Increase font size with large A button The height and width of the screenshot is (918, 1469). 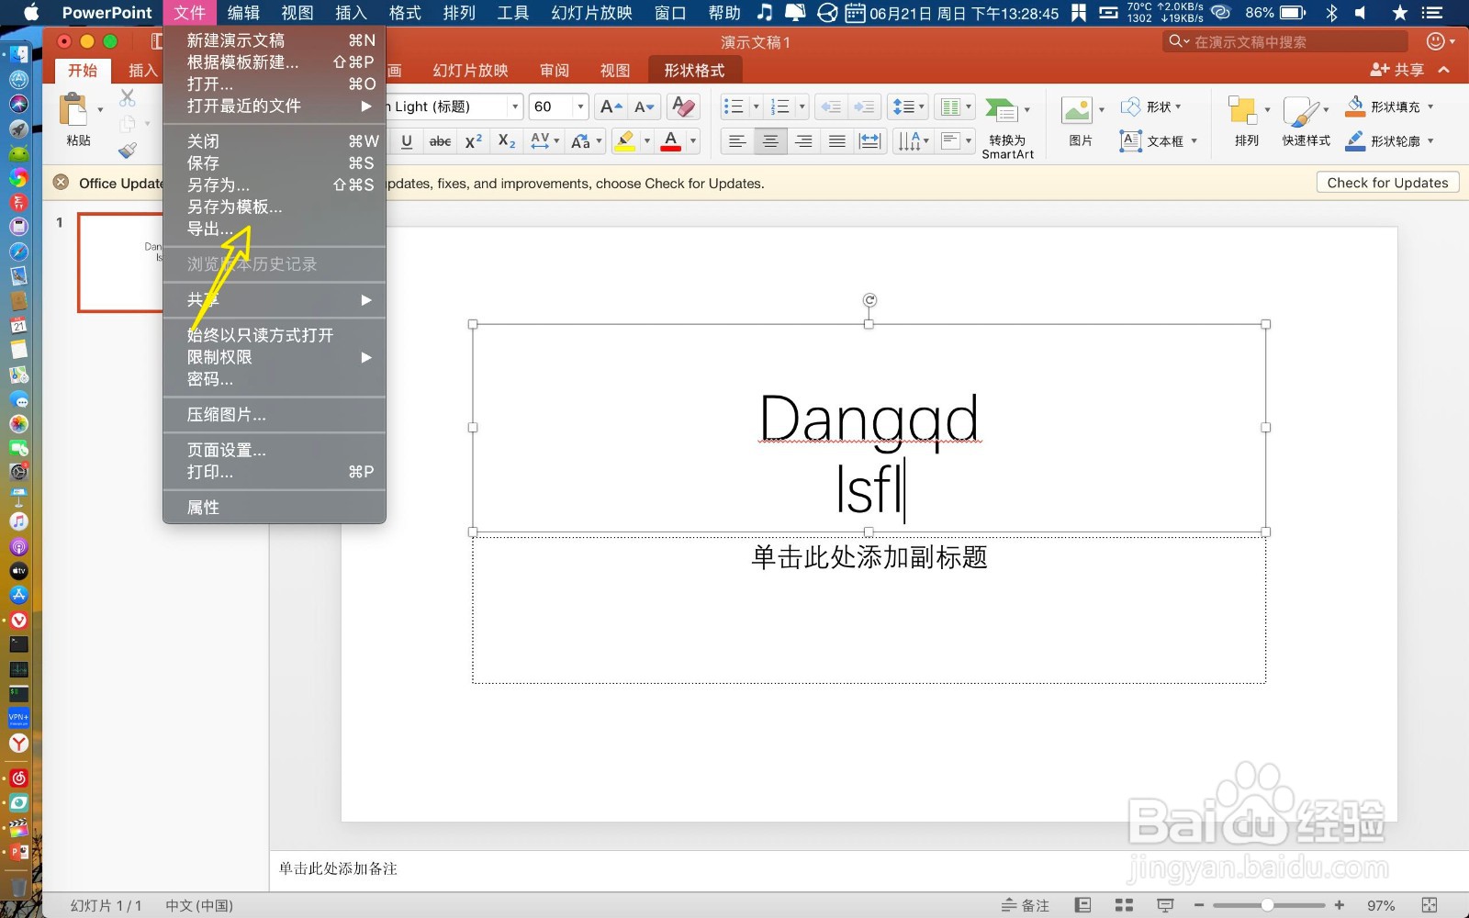611,107
